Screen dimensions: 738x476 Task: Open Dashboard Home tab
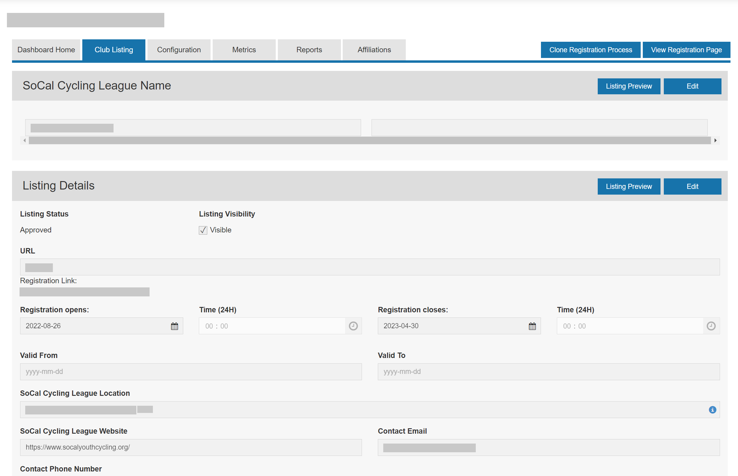pyautogui.click(x=46, y=50)
